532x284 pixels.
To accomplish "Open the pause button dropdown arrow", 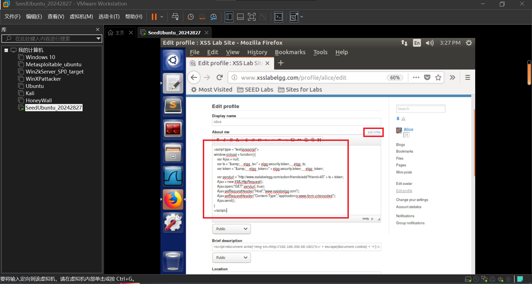I will coord(162,17).
